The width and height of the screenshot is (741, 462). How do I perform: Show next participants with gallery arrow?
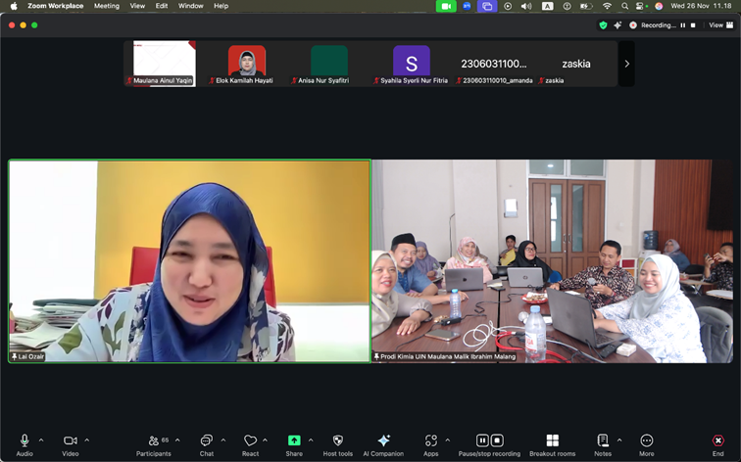click(626, 64)
